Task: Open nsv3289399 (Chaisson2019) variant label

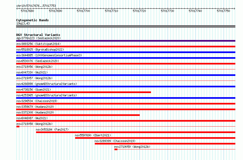Action: pyautogui.click(x=115, y=141)
